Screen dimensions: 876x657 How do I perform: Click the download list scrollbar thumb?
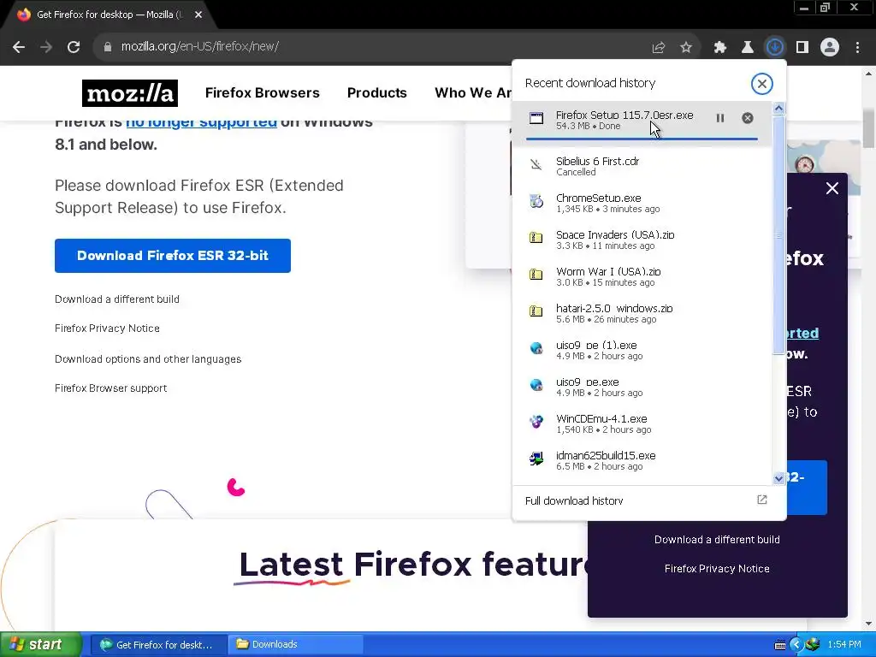(778, 234)
